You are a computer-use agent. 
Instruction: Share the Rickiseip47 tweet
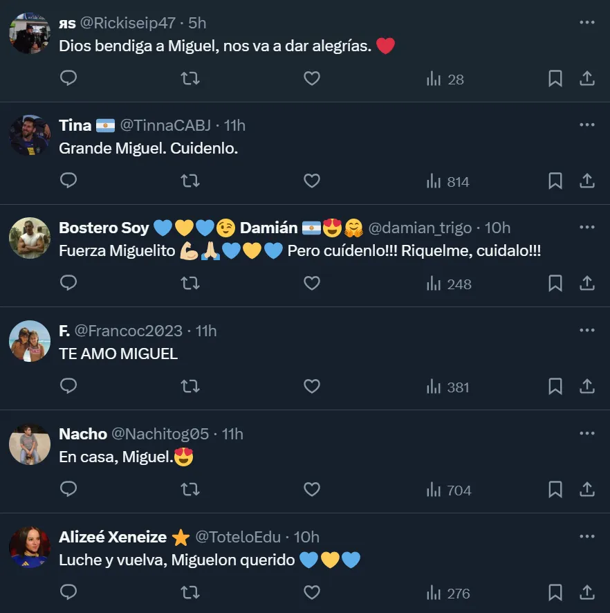pyautogui.click(x=587, y=78)
